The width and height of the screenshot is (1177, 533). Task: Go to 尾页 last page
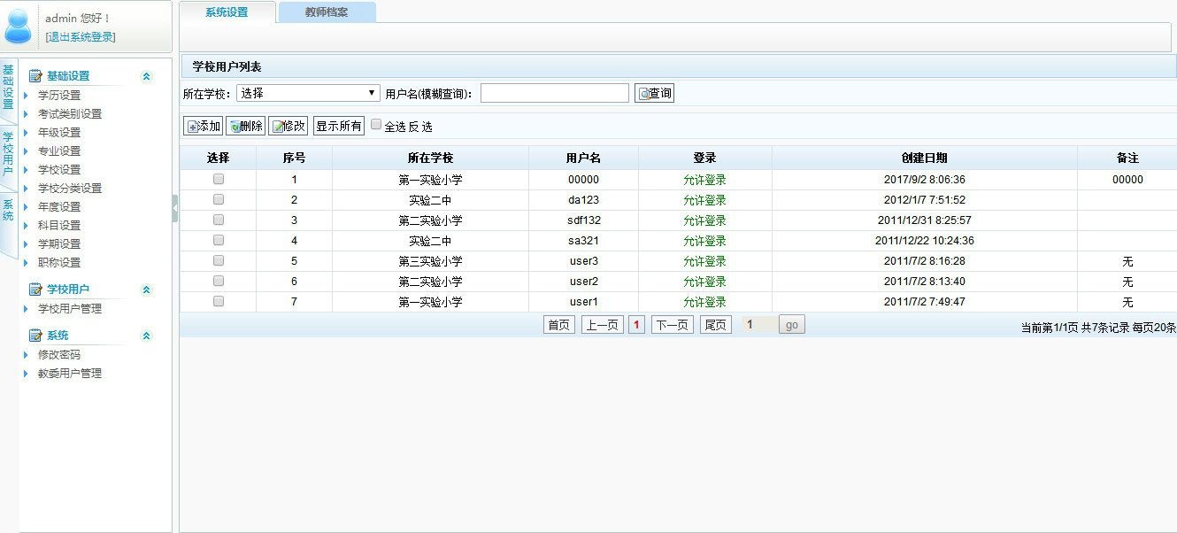(716, 325)
